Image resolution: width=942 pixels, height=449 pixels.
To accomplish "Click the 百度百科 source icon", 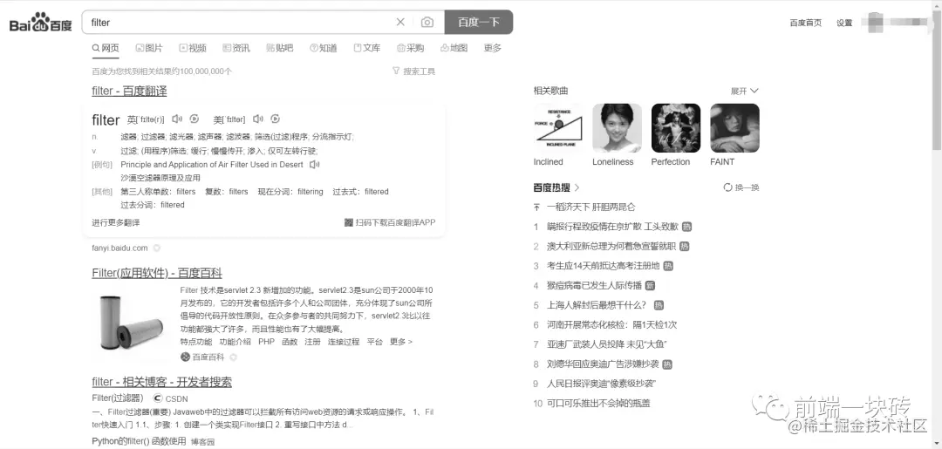I will 185,357.
